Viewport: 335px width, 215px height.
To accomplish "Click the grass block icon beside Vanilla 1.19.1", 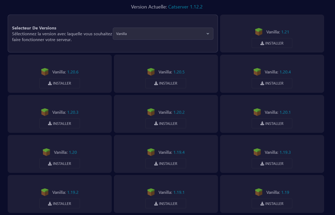I will point(151,192).
